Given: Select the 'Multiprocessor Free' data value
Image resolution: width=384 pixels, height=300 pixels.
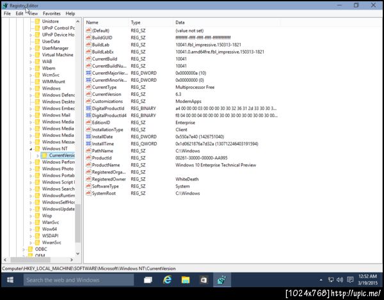Looking at the screenshot, I should click(195, 87).
